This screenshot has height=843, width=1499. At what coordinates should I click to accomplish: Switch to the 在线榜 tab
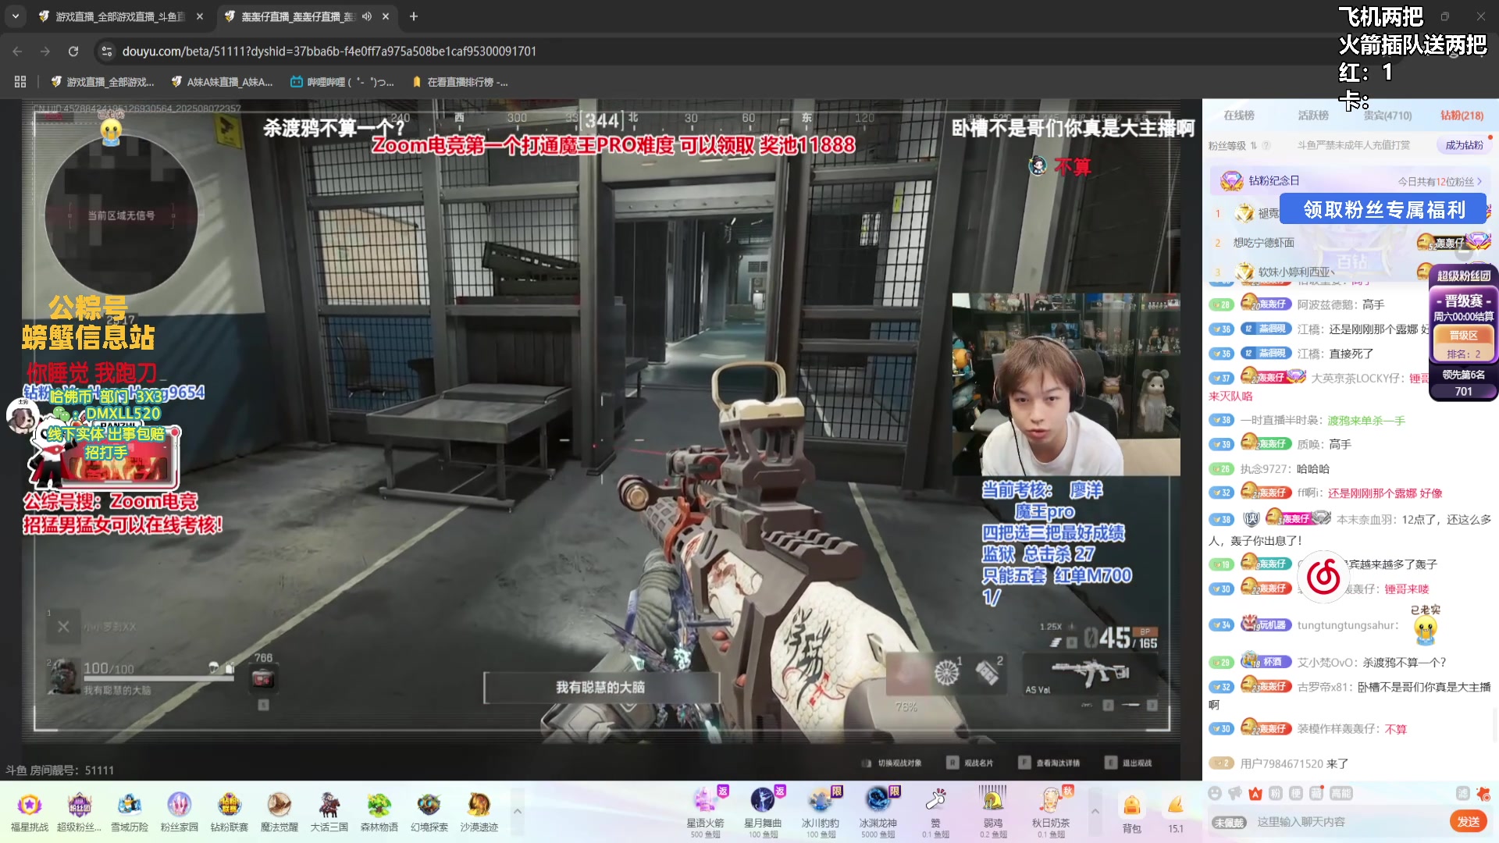[x=1239, y=116]
